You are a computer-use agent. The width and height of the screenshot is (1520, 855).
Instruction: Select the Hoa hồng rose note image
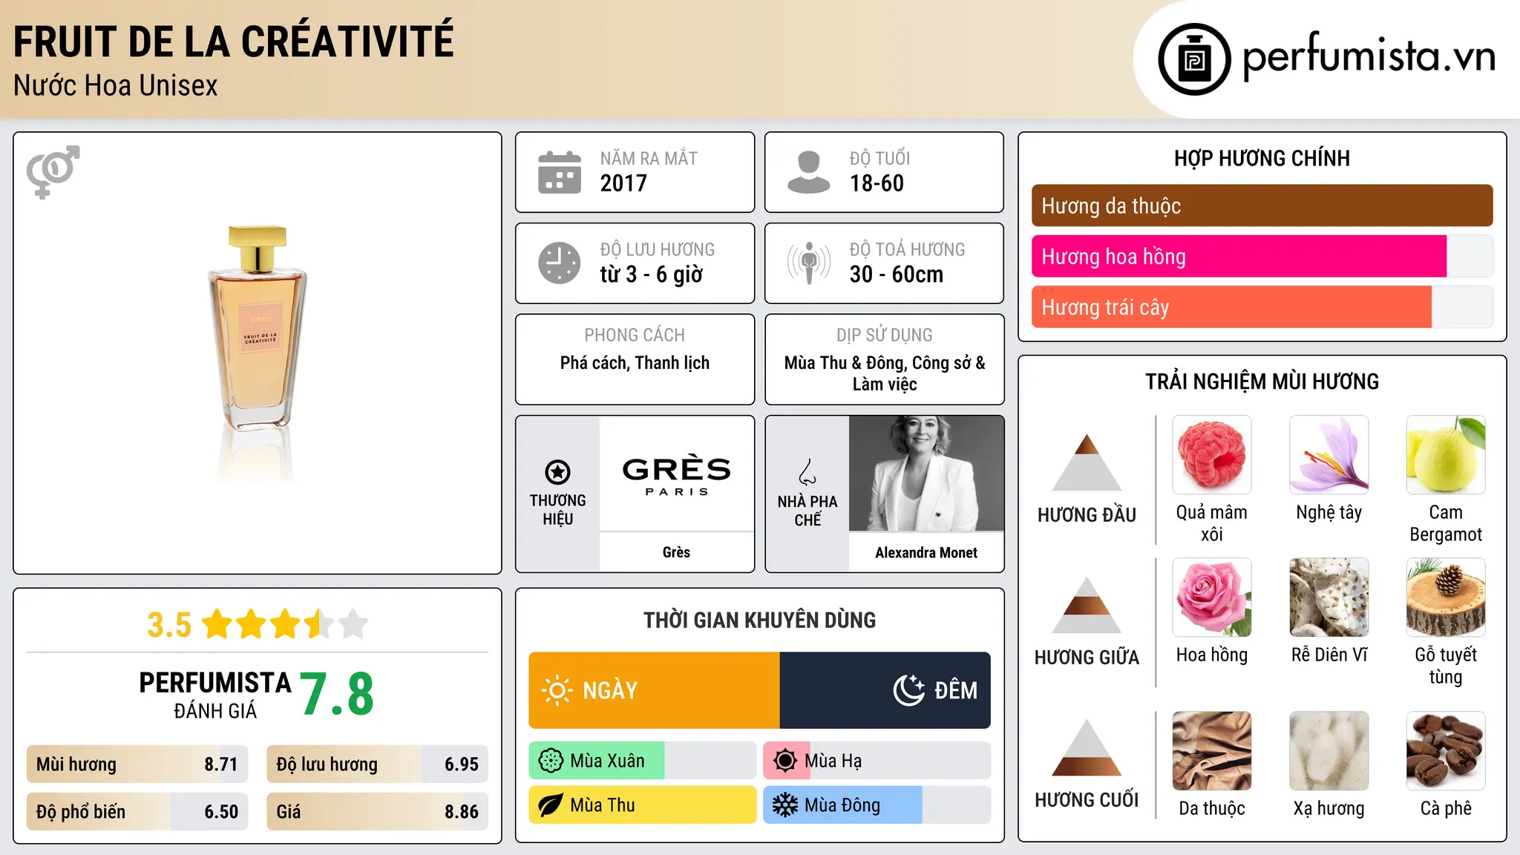[x=1212, y=597]
